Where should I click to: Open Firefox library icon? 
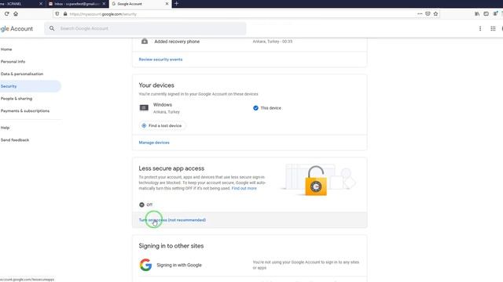pyautogui.click(x=477, y=14)
